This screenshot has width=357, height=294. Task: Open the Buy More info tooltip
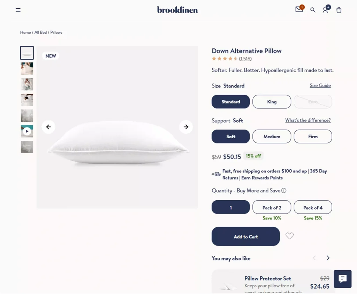point(284,191)
